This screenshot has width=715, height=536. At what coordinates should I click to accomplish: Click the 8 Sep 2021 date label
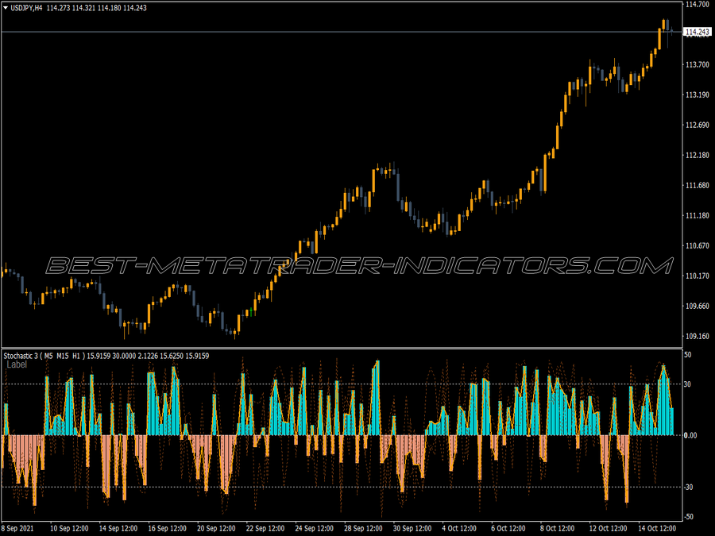17,528
